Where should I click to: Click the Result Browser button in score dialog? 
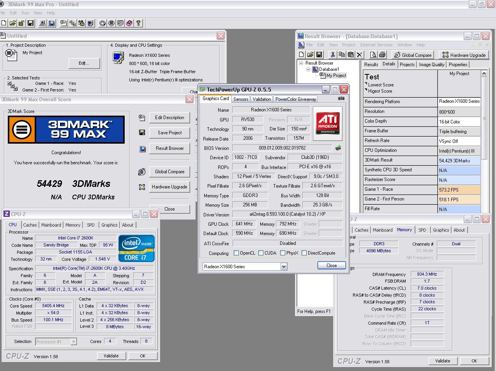tap(169, 148)
